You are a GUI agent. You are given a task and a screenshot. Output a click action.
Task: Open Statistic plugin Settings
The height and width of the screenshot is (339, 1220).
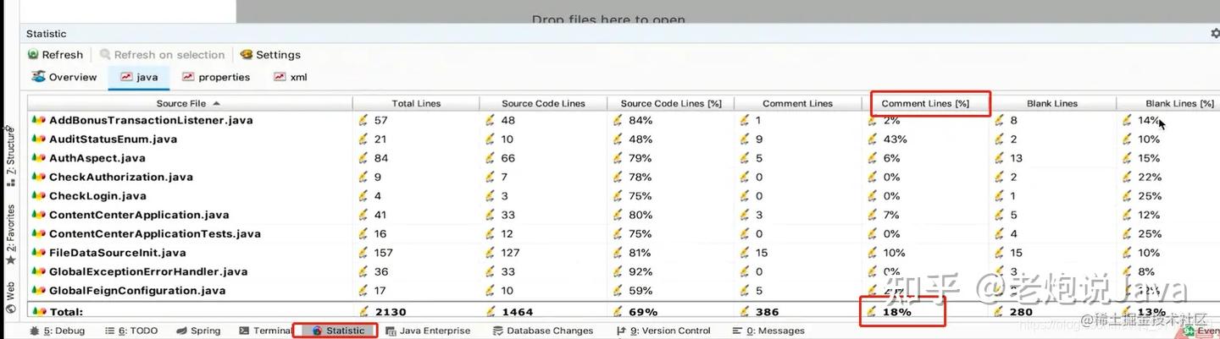[270, 55]
